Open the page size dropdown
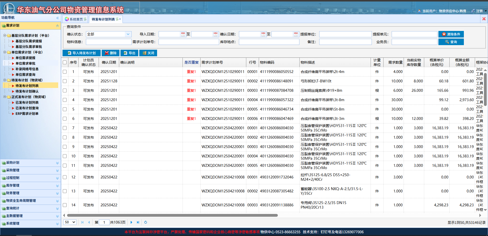This screenshot has width=488, height=236. [x=70, y=222]
